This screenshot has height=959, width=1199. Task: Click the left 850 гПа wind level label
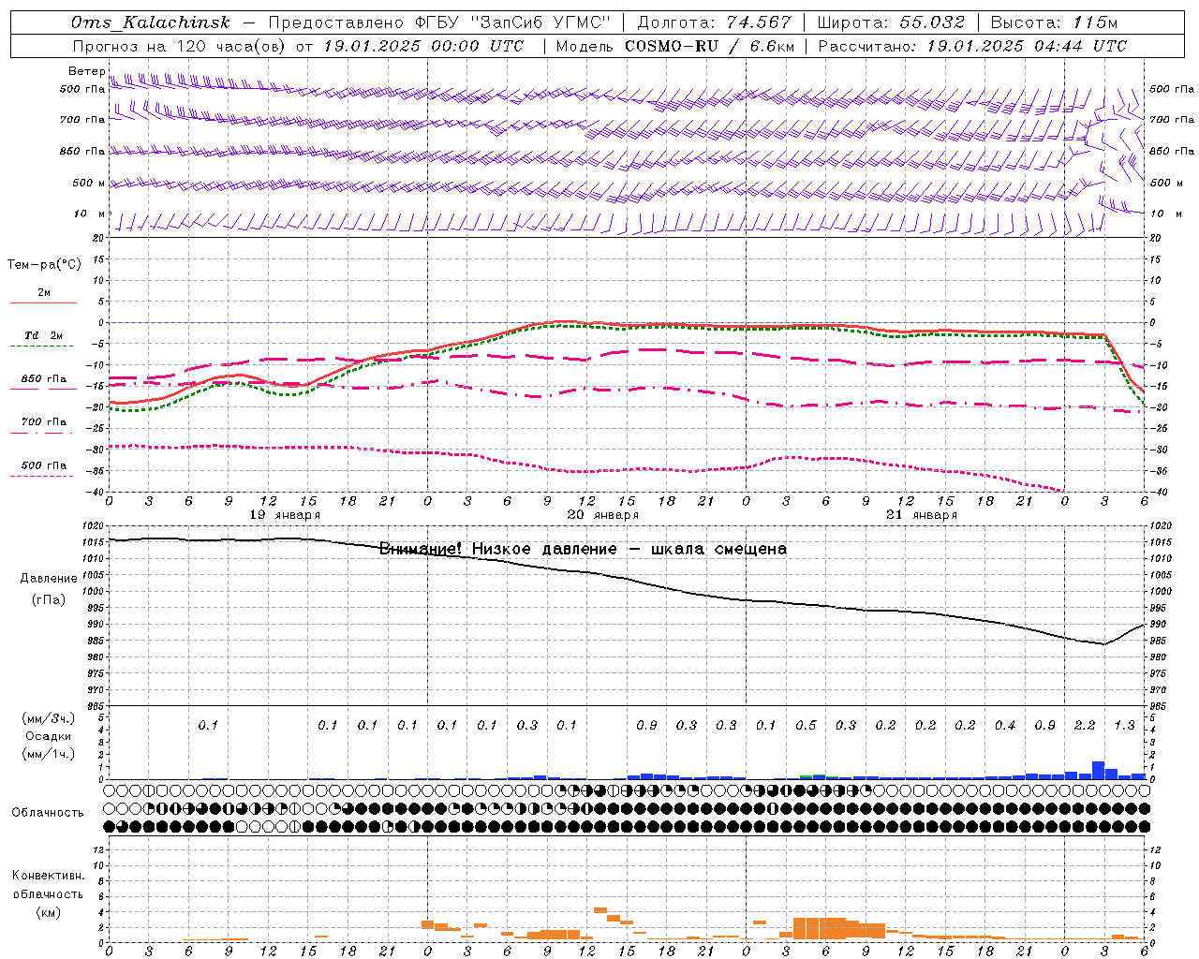point(82,151)
